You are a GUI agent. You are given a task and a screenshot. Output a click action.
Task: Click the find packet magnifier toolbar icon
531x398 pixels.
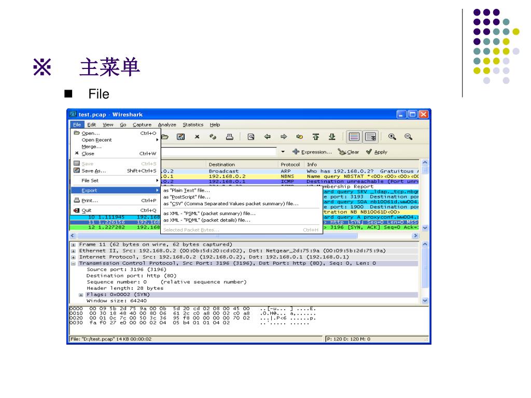(251, 137)
